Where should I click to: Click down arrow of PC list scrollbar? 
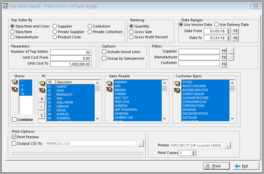tap(97, 119)
